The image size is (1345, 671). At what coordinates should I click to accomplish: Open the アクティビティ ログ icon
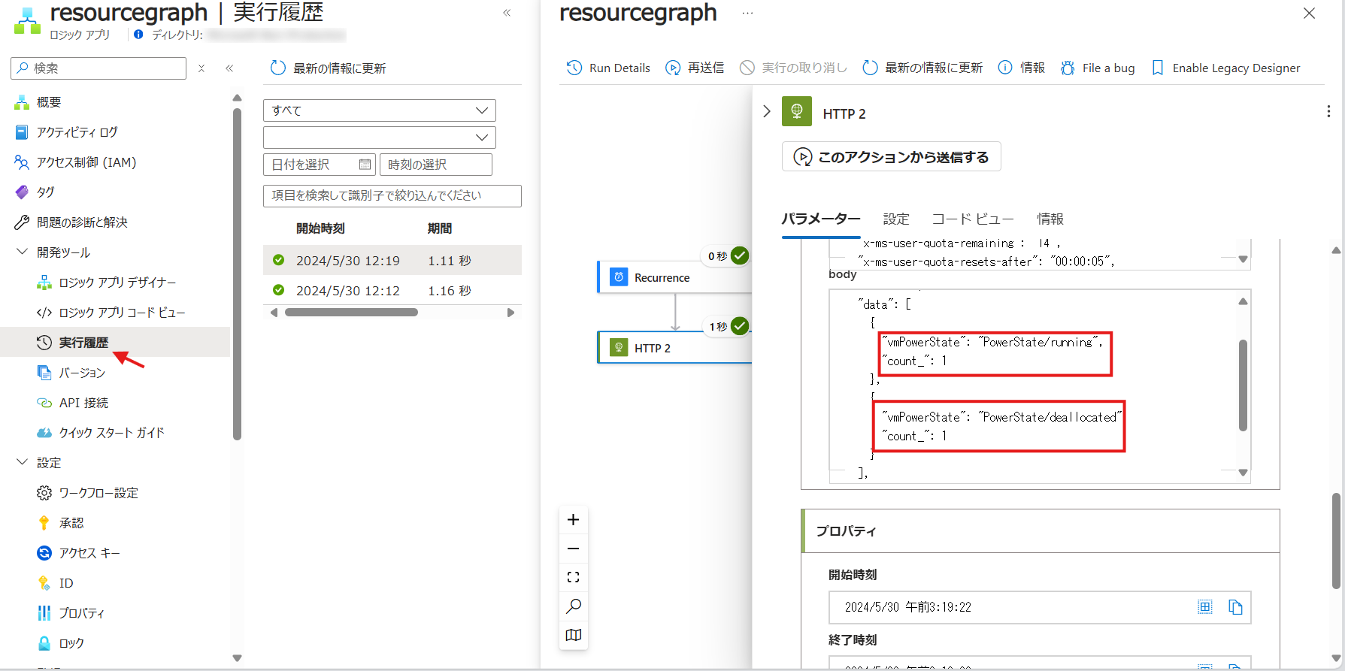pos(22,132)
